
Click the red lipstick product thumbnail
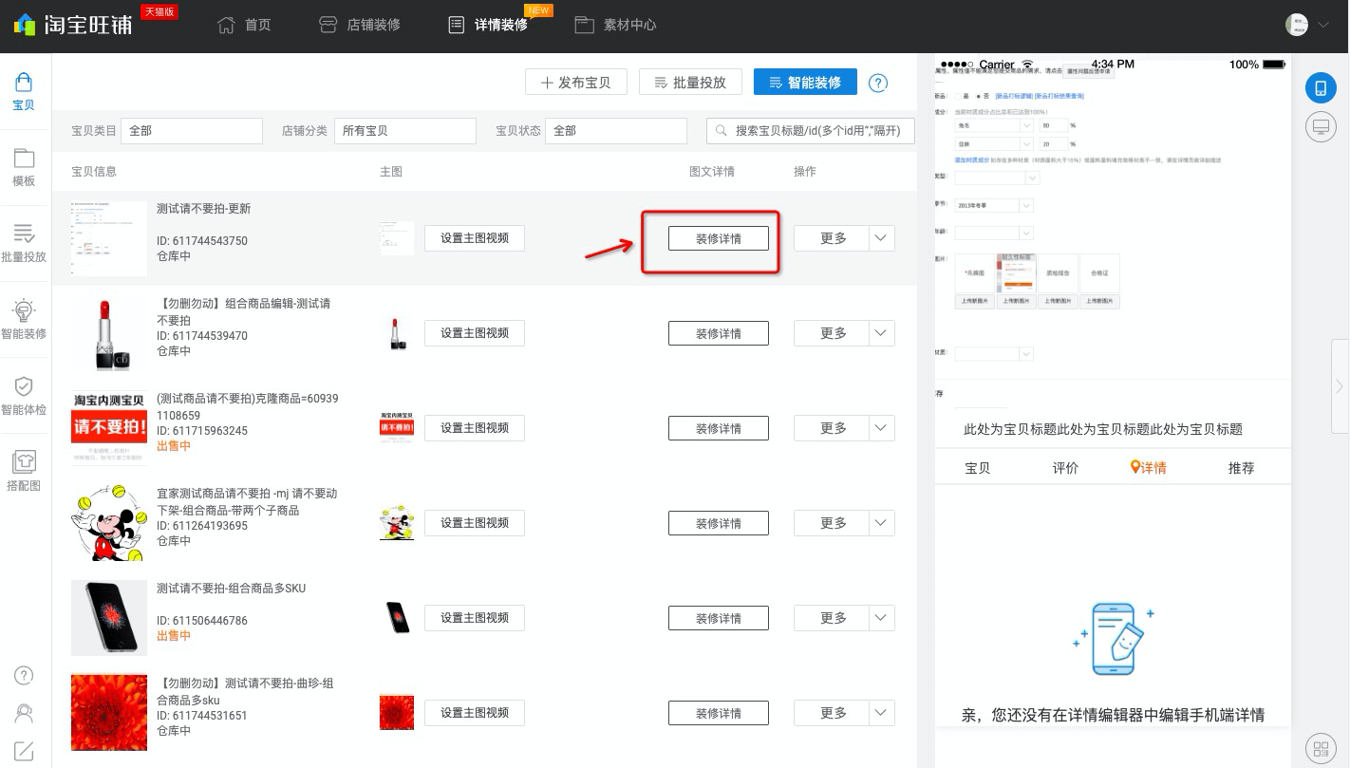(x=109, y=333)
